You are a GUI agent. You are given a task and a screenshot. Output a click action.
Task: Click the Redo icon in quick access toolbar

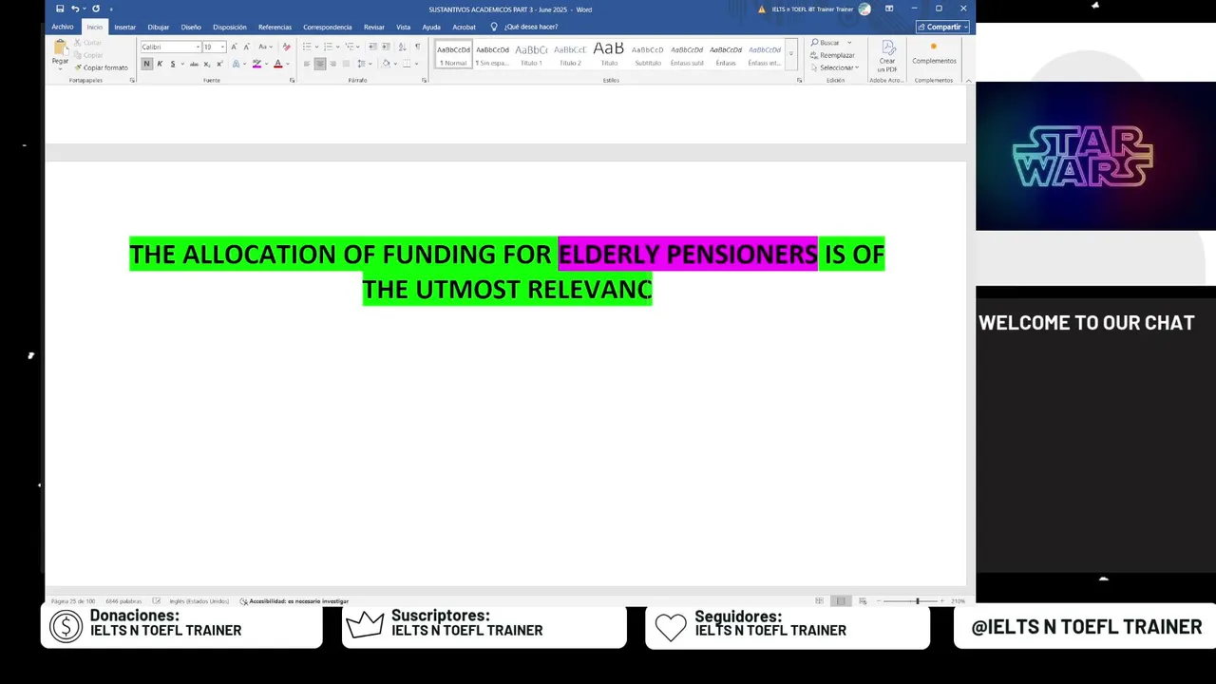click(x=95, y=9)
